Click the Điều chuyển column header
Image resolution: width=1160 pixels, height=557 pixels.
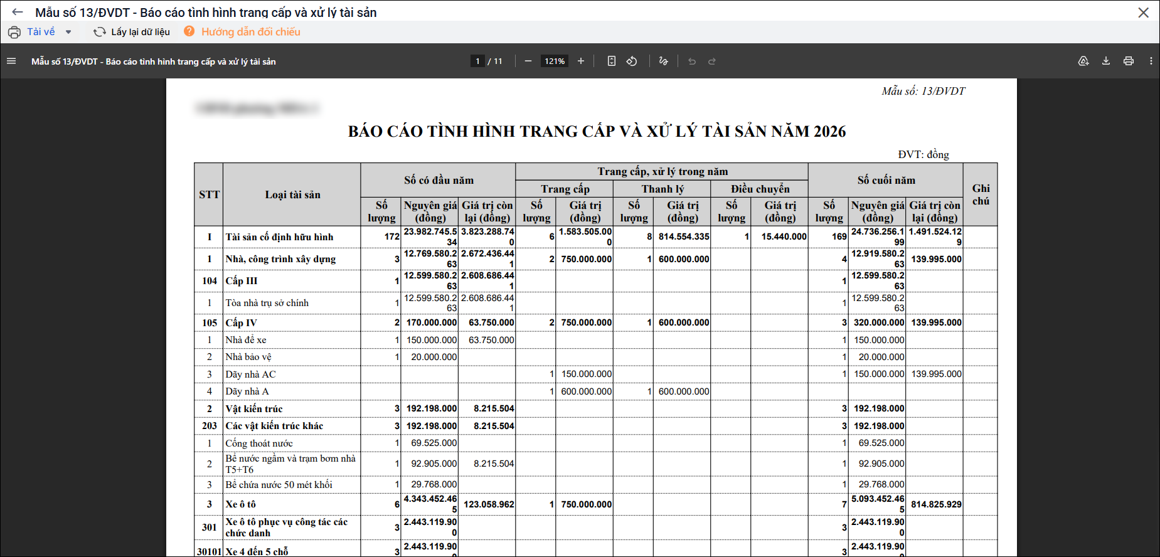tap(760, 189)
